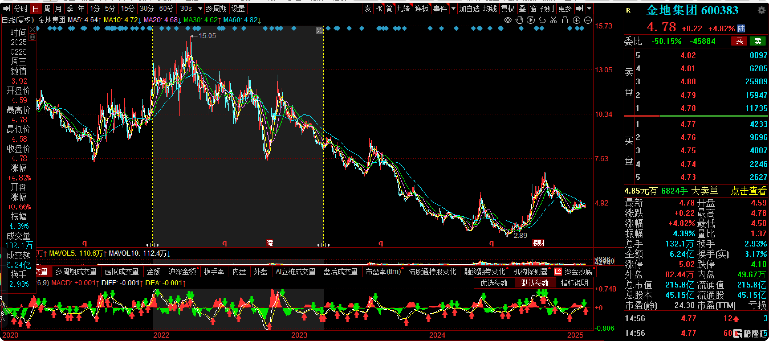Switch to the 换手率 indicator tab
The image size is (769, 341).
point(214,272)
